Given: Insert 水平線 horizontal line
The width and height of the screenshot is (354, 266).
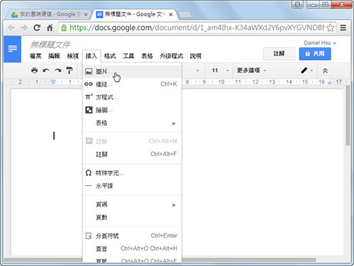Looking at the screenshot, I should pos(132,186).
